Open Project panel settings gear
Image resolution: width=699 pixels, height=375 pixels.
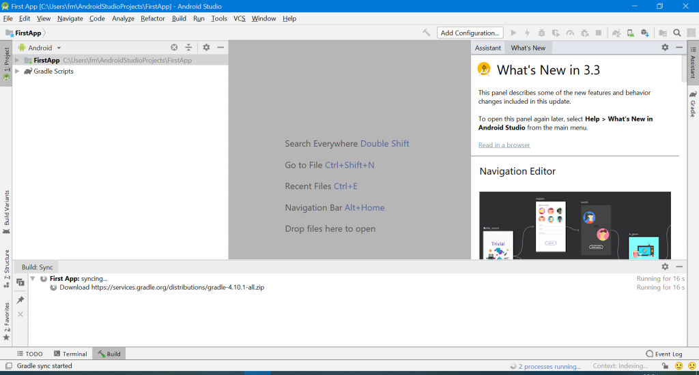click(x=206, y=47)
